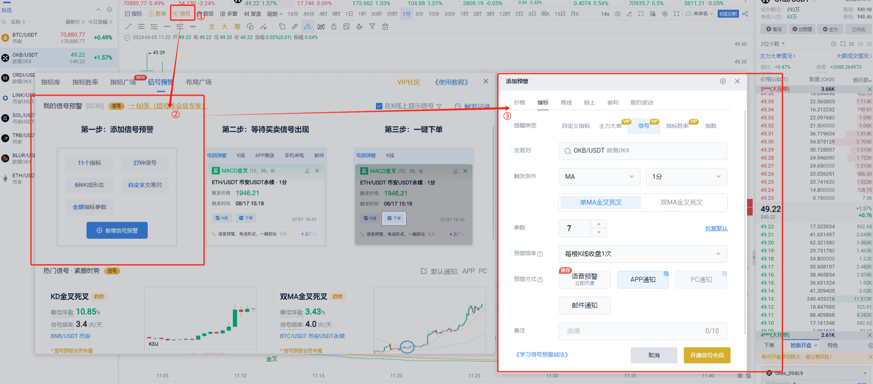Viewport: 873px width, 384px height.
Task: Click 取消 button in alert dialog
Action: pos(654,355)
